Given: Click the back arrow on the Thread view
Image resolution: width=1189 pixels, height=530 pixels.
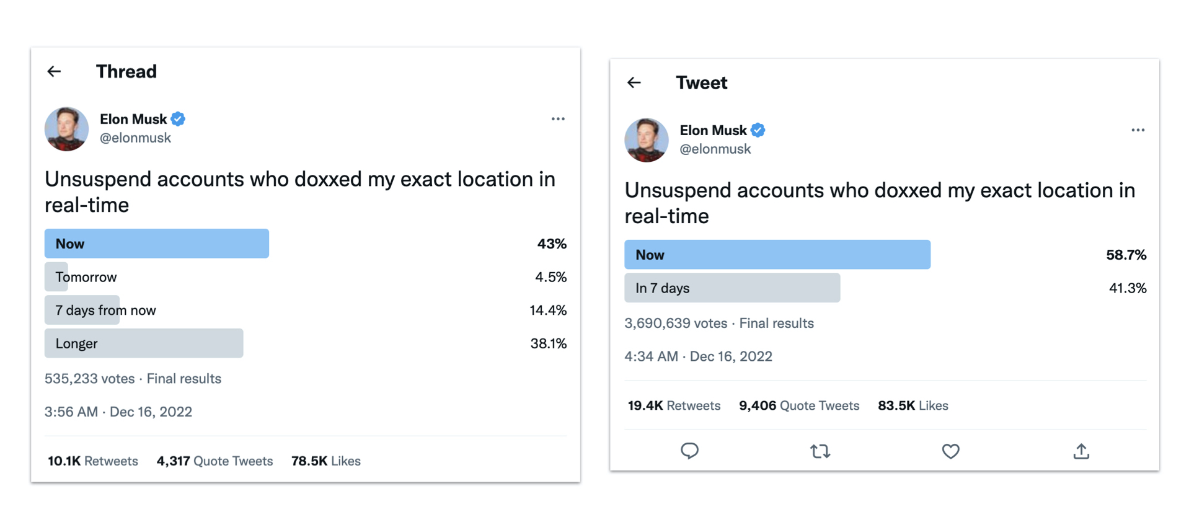Looking at the screenshot, I should 55,71.
